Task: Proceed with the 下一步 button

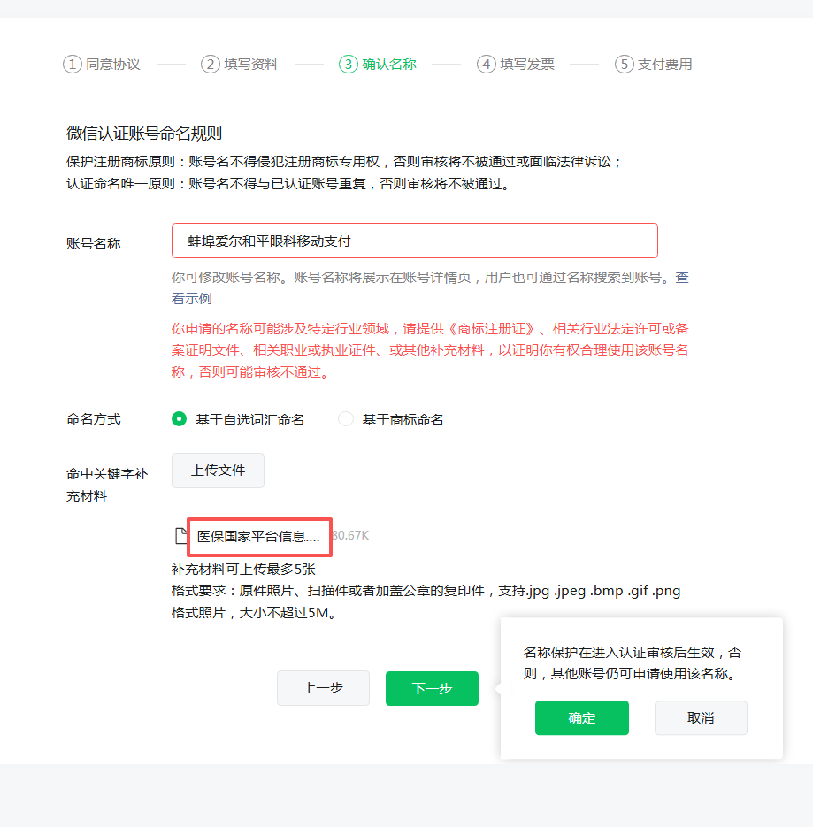Action: pyautogui.click(x=432, y=688)
